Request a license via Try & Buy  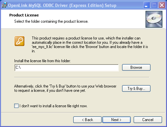(x=136, y=89)
